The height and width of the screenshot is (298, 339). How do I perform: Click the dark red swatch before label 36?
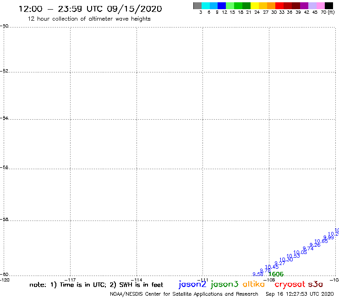coord(288,6)
